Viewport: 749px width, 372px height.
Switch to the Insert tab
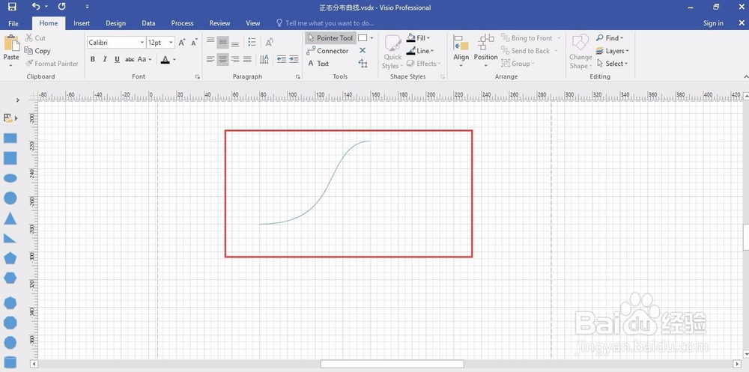82,23
